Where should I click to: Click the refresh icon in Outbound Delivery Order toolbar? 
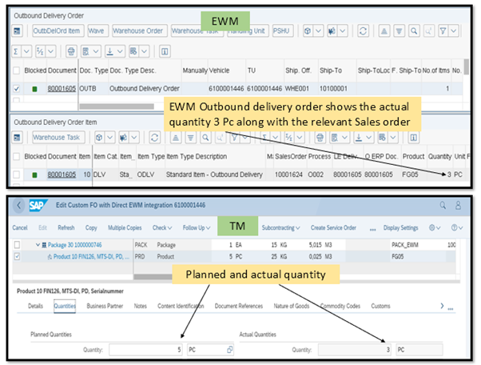pos(363,30)
